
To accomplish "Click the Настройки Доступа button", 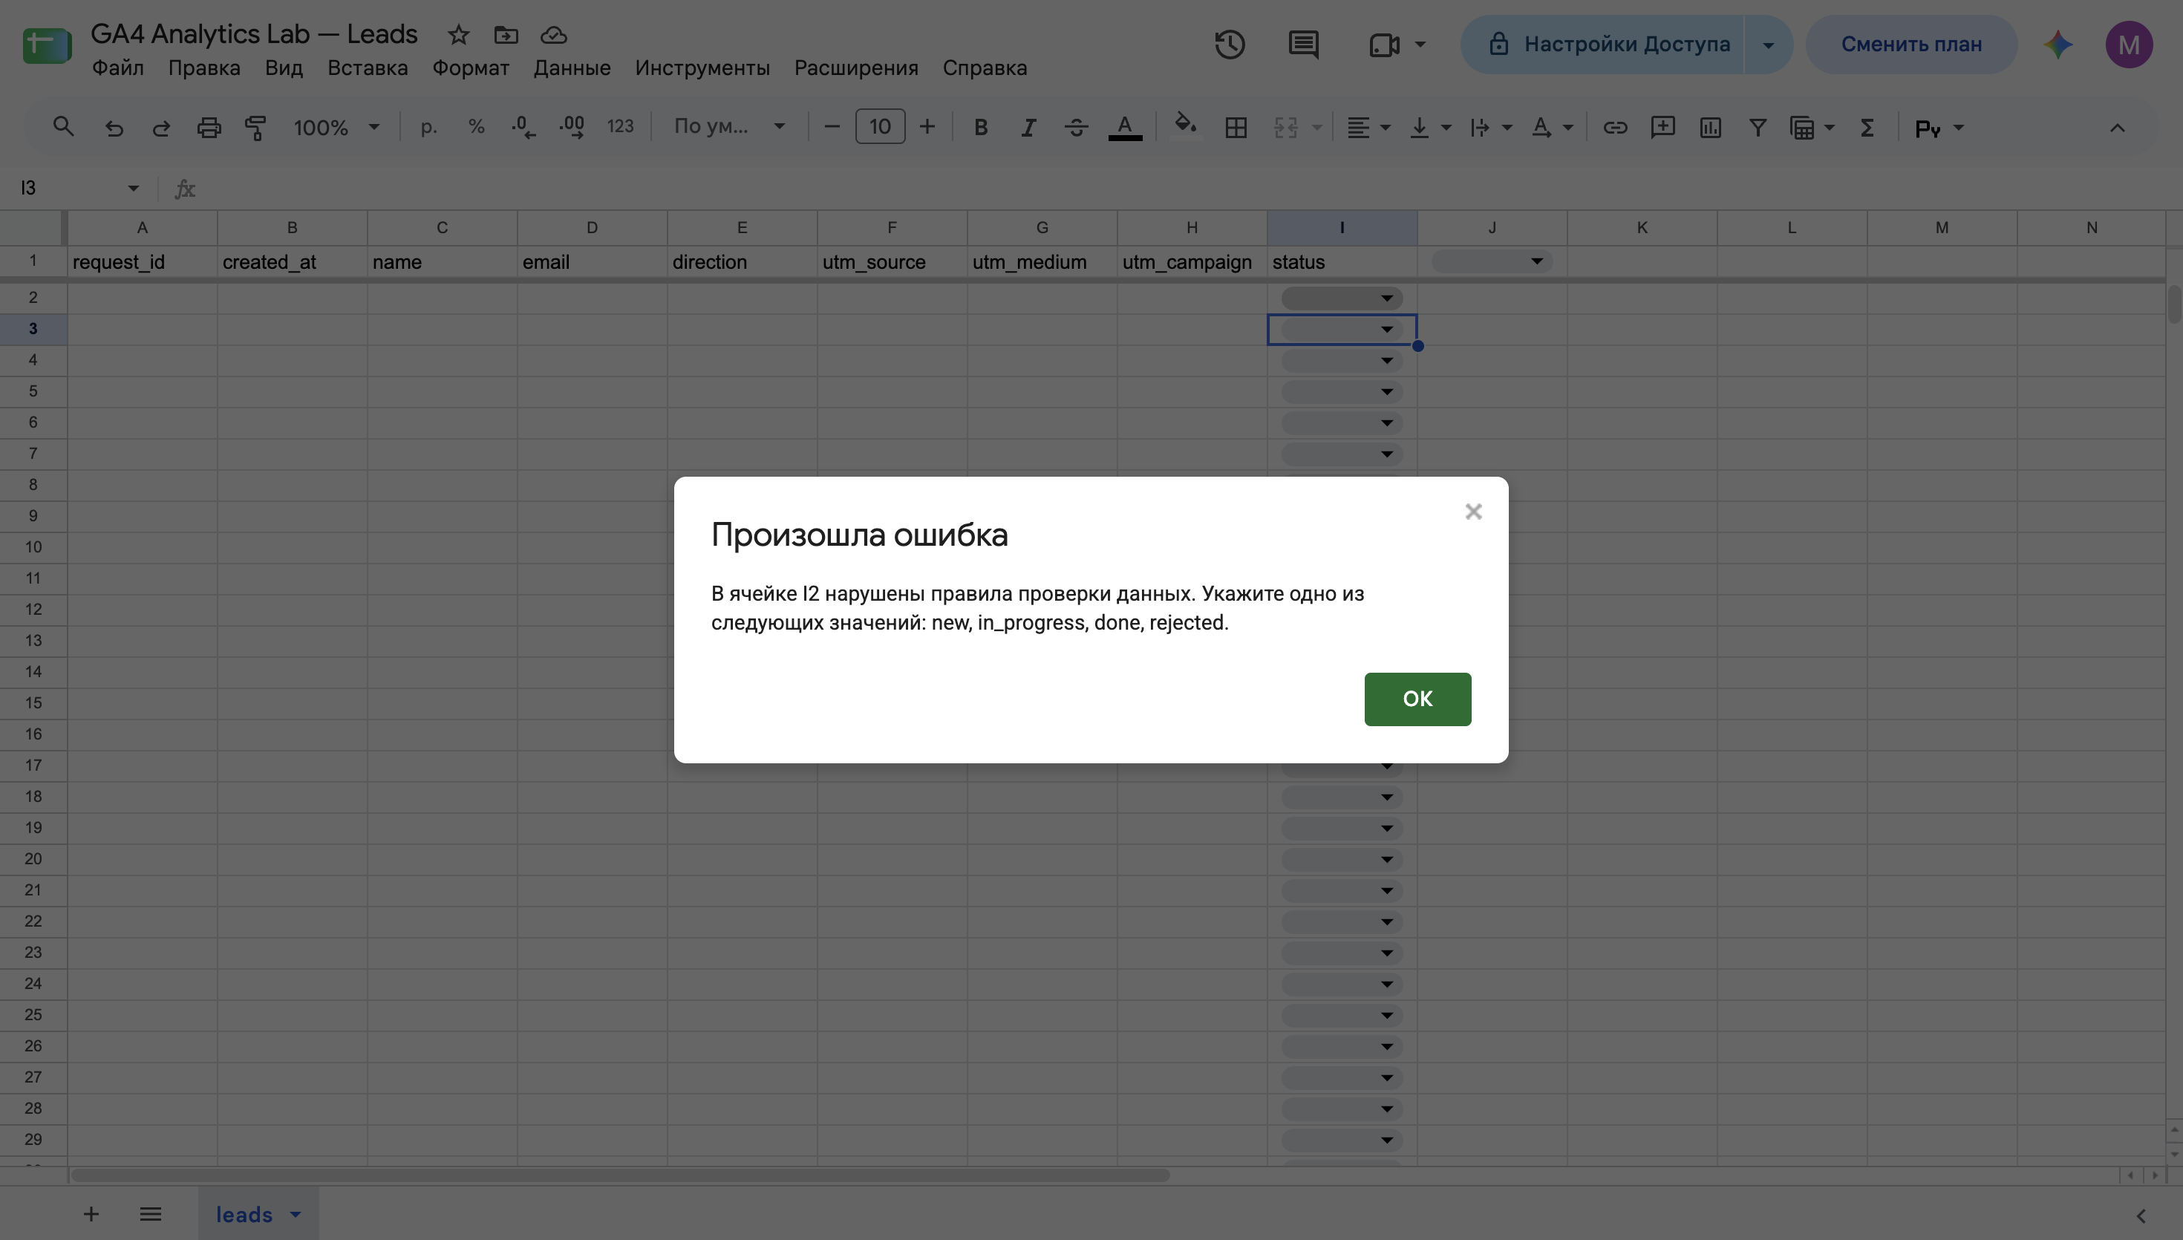I will 1602,45.
